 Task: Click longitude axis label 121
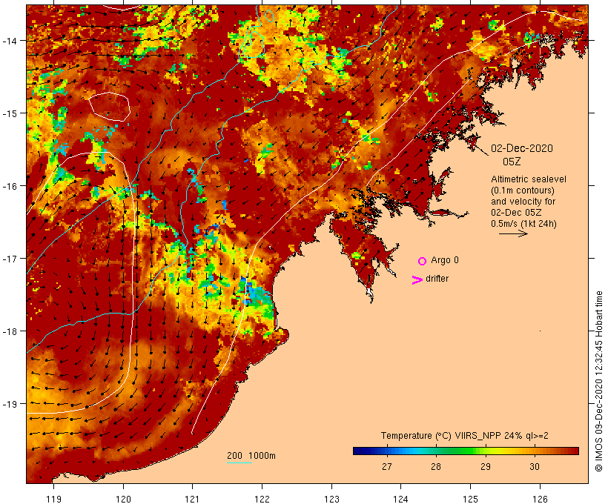(x=192, y=500)
